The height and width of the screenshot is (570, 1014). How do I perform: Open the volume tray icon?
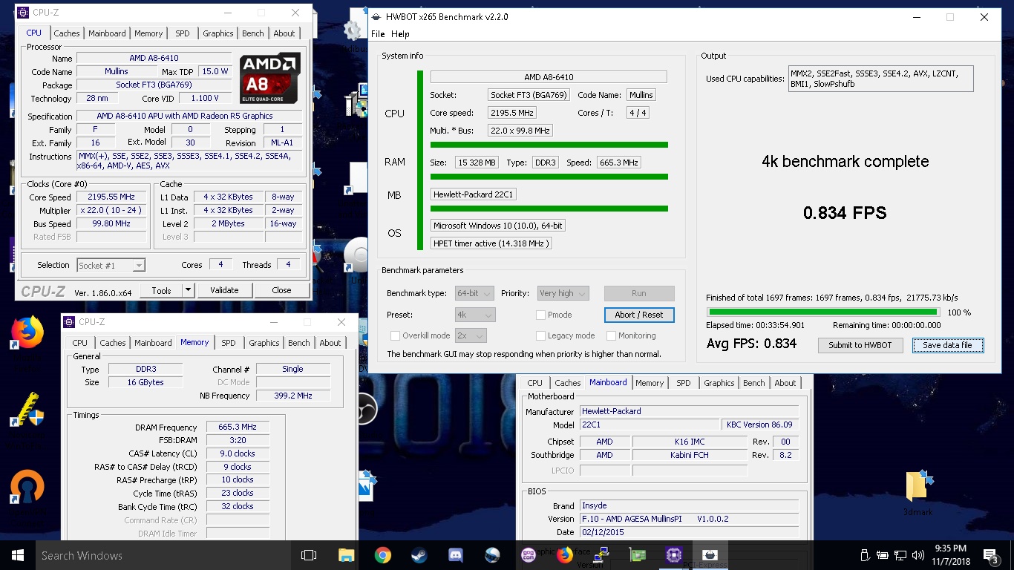pyautogui.click(x=918, y=555)
